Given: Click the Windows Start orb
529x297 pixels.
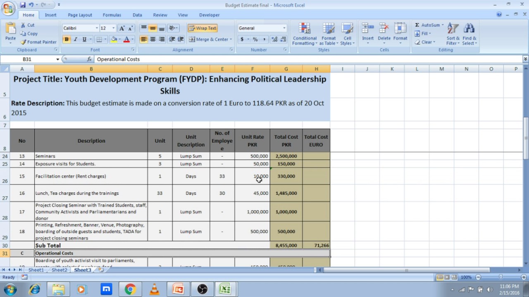Looking at the screenshot, I should tap(10, 289).
